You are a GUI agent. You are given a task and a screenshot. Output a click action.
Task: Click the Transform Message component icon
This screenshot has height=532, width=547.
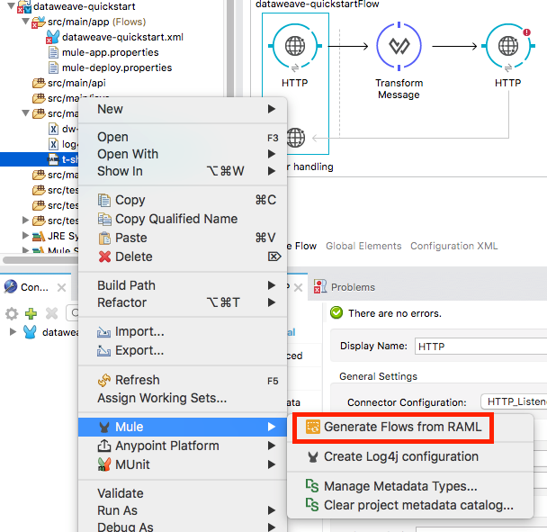399,46
